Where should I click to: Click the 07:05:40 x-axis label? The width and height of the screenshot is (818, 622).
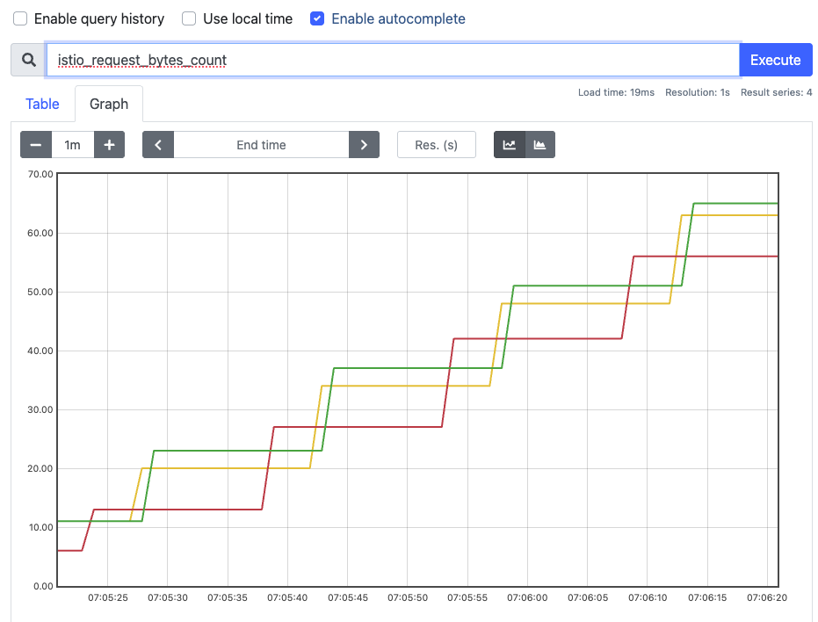[287, 598]
